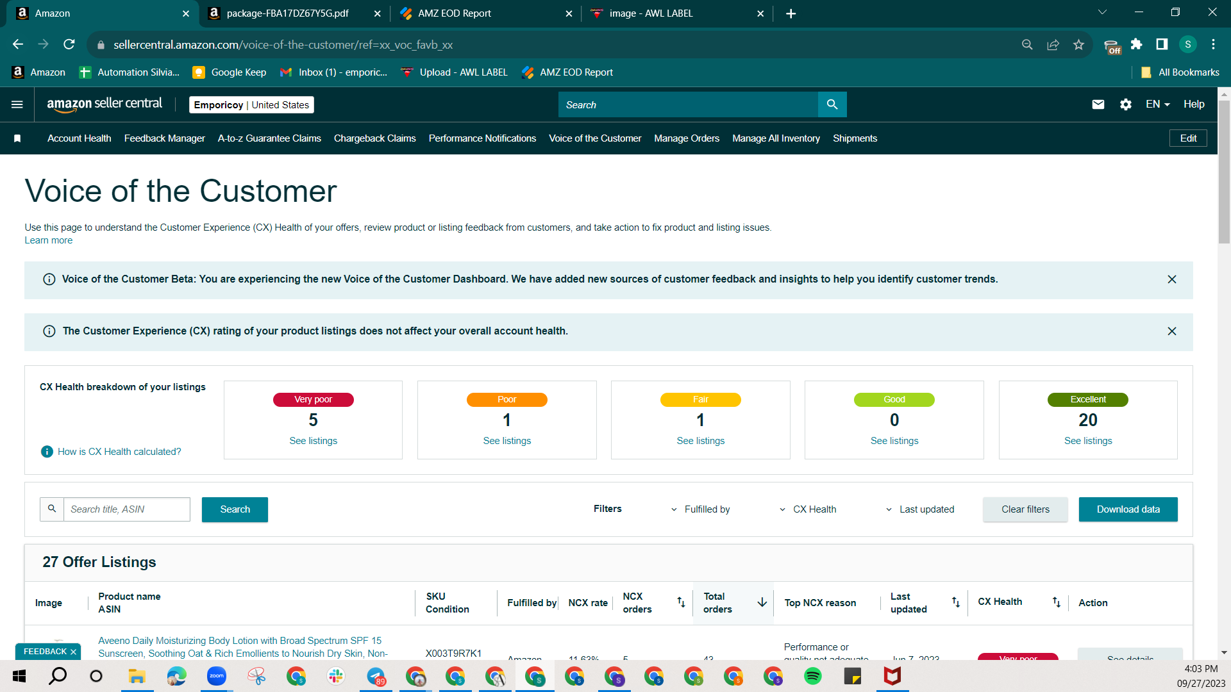The image size is (1231, 692).
Task: Open the EN language dropdown
Action: tap(1158, 104)
